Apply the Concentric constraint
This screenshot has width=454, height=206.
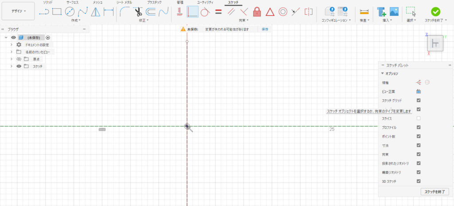(283, 12)
